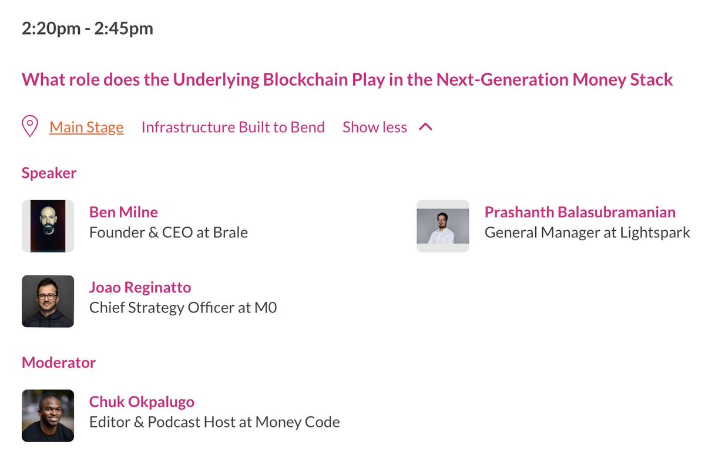
Task: Click the Show less link
Action: 375,127
